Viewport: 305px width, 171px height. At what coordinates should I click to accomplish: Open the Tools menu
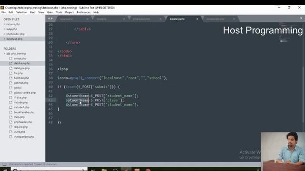click(59, 12)
